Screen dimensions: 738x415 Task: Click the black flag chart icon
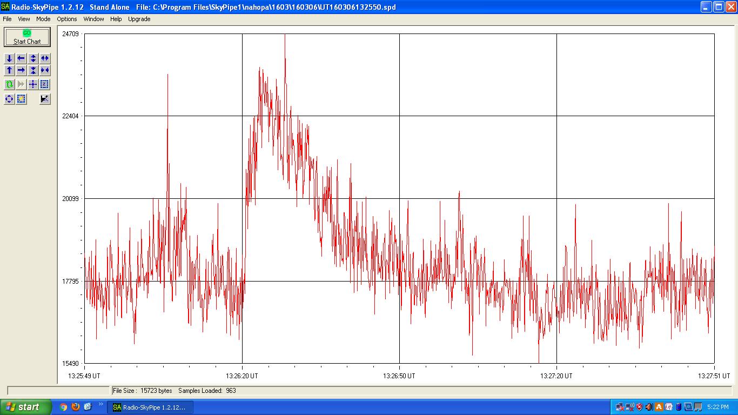[45, 99]
